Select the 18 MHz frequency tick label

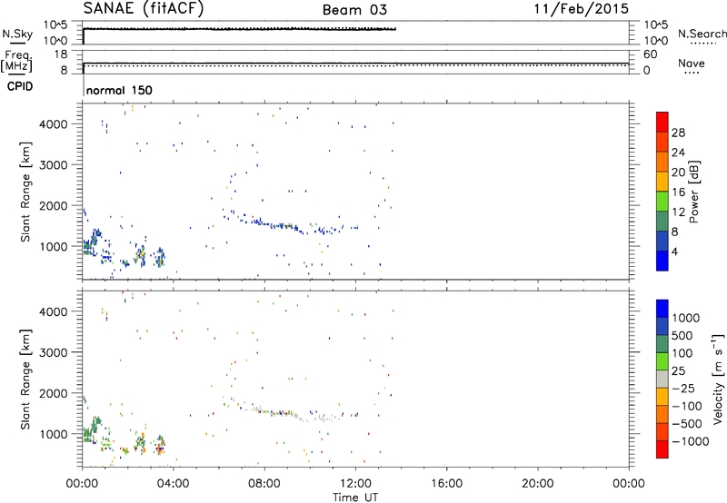[60, 54]
